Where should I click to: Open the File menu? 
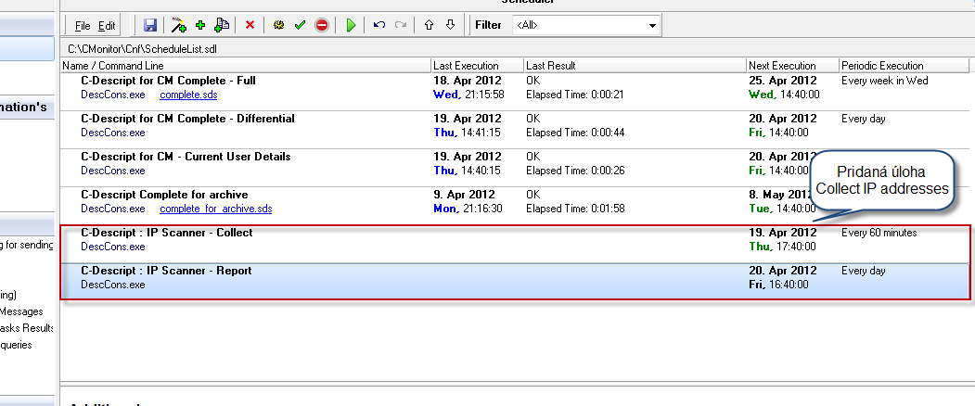pos(83,26)
